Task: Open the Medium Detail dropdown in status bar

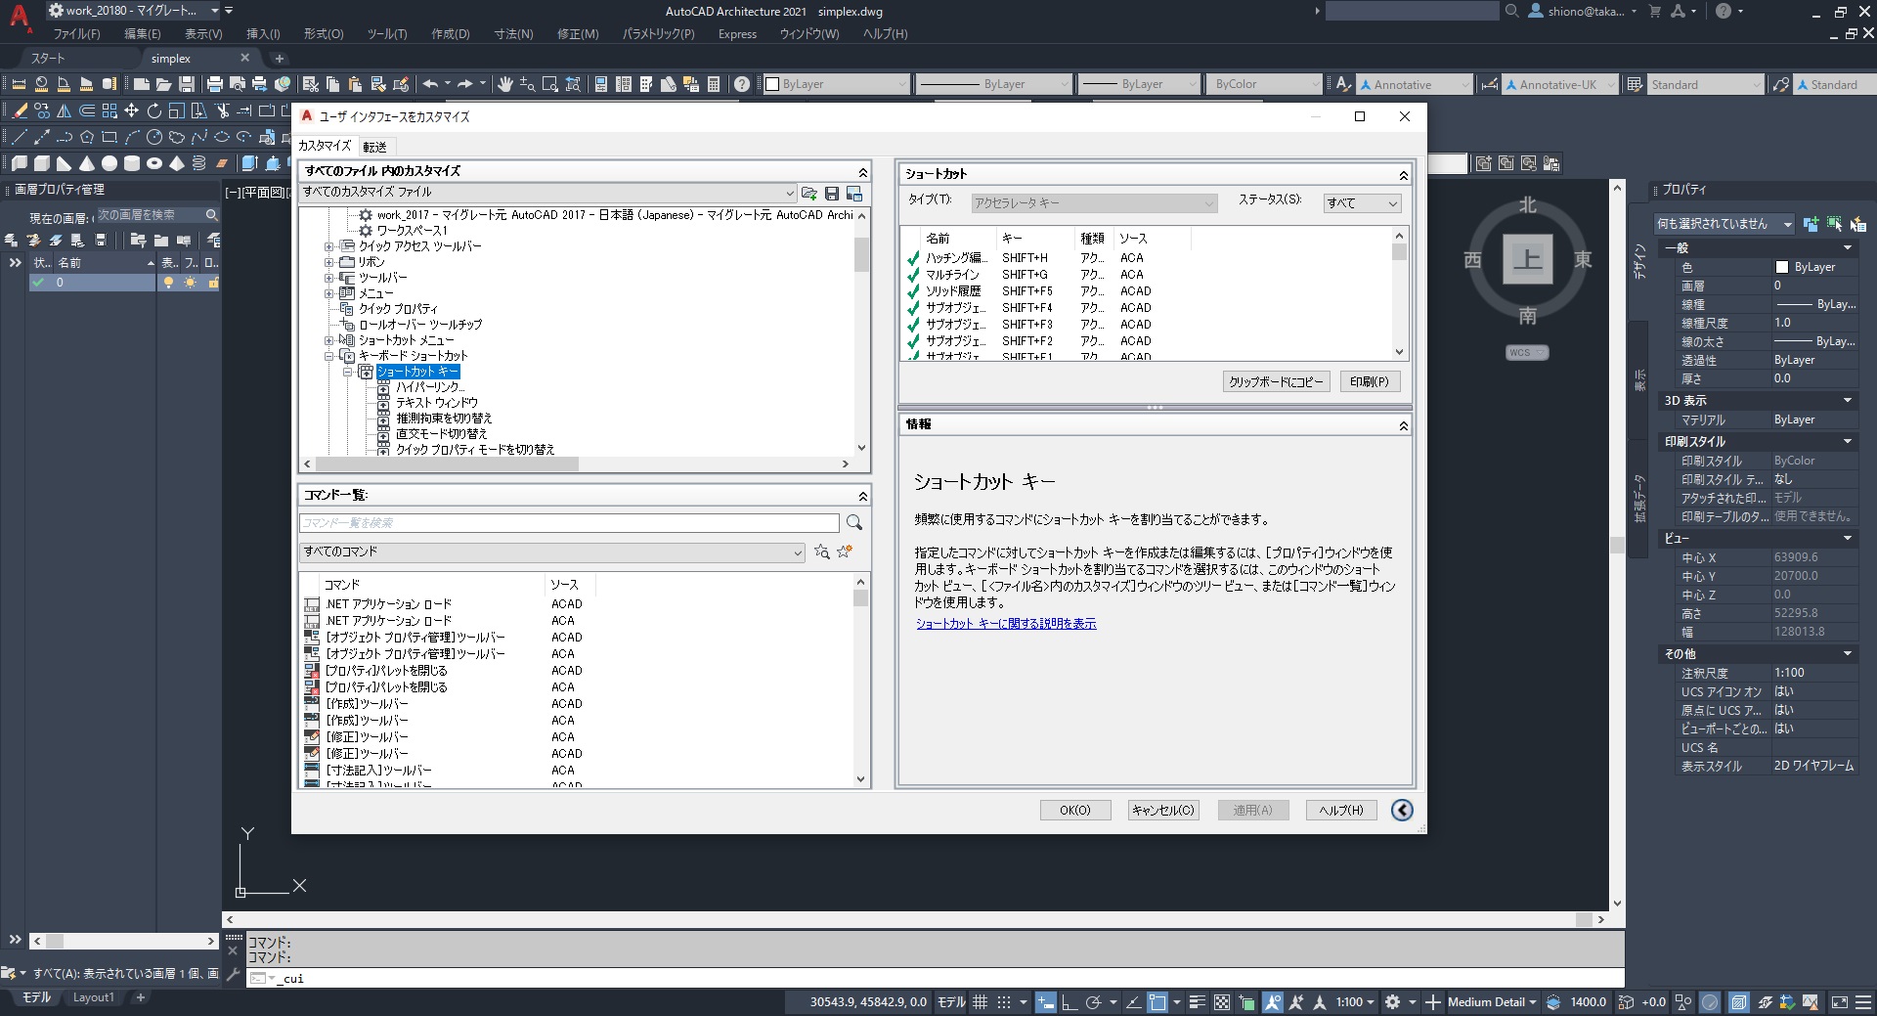Action: [x=1492, y=1002]
